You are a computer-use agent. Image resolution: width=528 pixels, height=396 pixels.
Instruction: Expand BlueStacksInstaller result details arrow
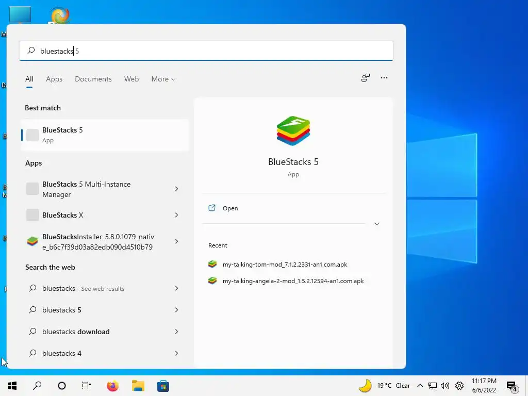[x=176, y=241]
